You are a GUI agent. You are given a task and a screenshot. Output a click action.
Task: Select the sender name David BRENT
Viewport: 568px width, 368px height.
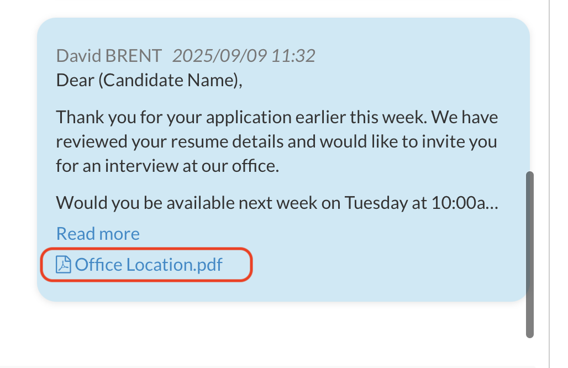tap(109, 56)
